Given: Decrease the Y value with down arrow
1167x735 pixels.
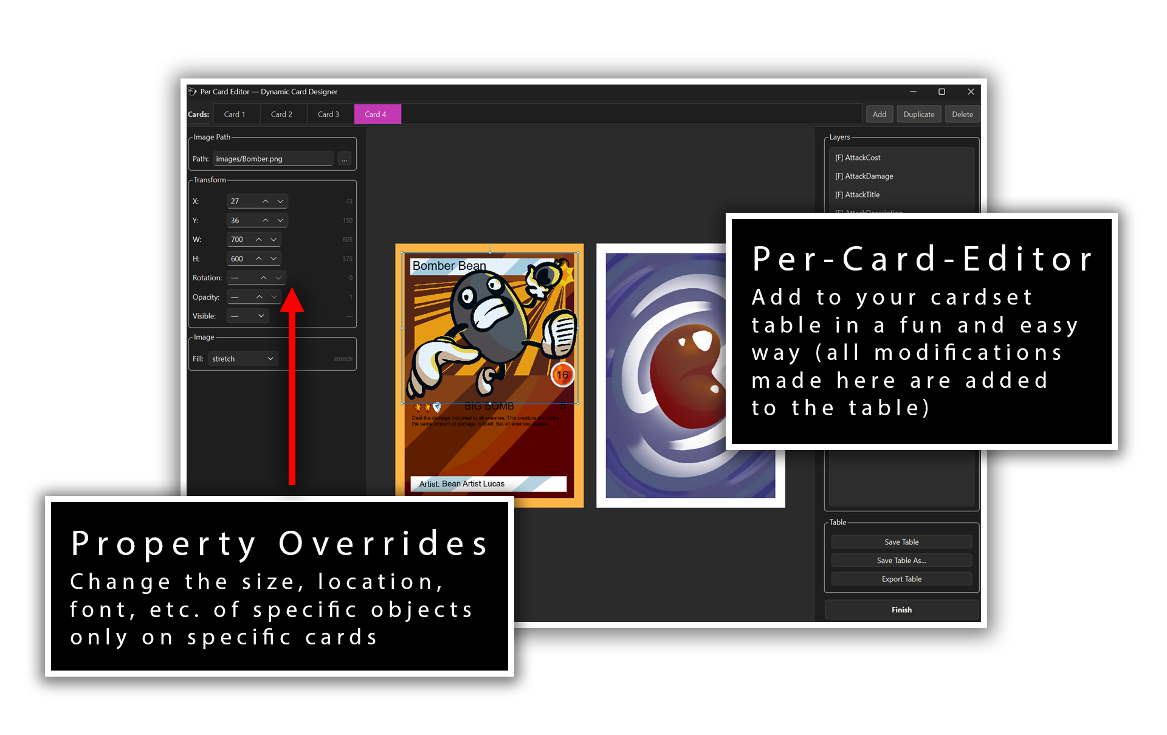Looking at the screenshot, I should point(280,220).
